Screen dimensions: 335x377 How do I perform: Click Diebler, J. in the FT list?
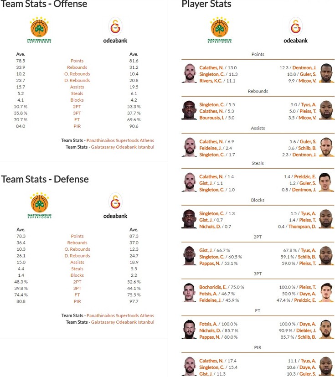pos(306,331)
